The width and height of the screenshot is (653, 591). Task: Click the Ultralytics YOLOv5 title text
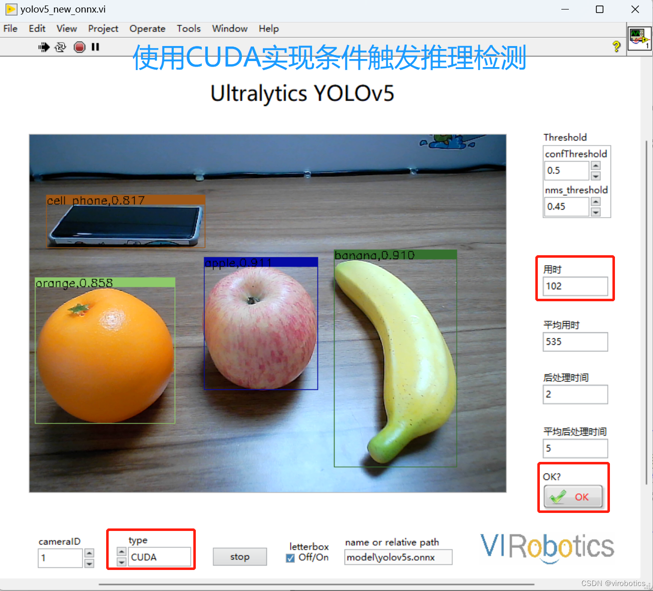point(302,93)
